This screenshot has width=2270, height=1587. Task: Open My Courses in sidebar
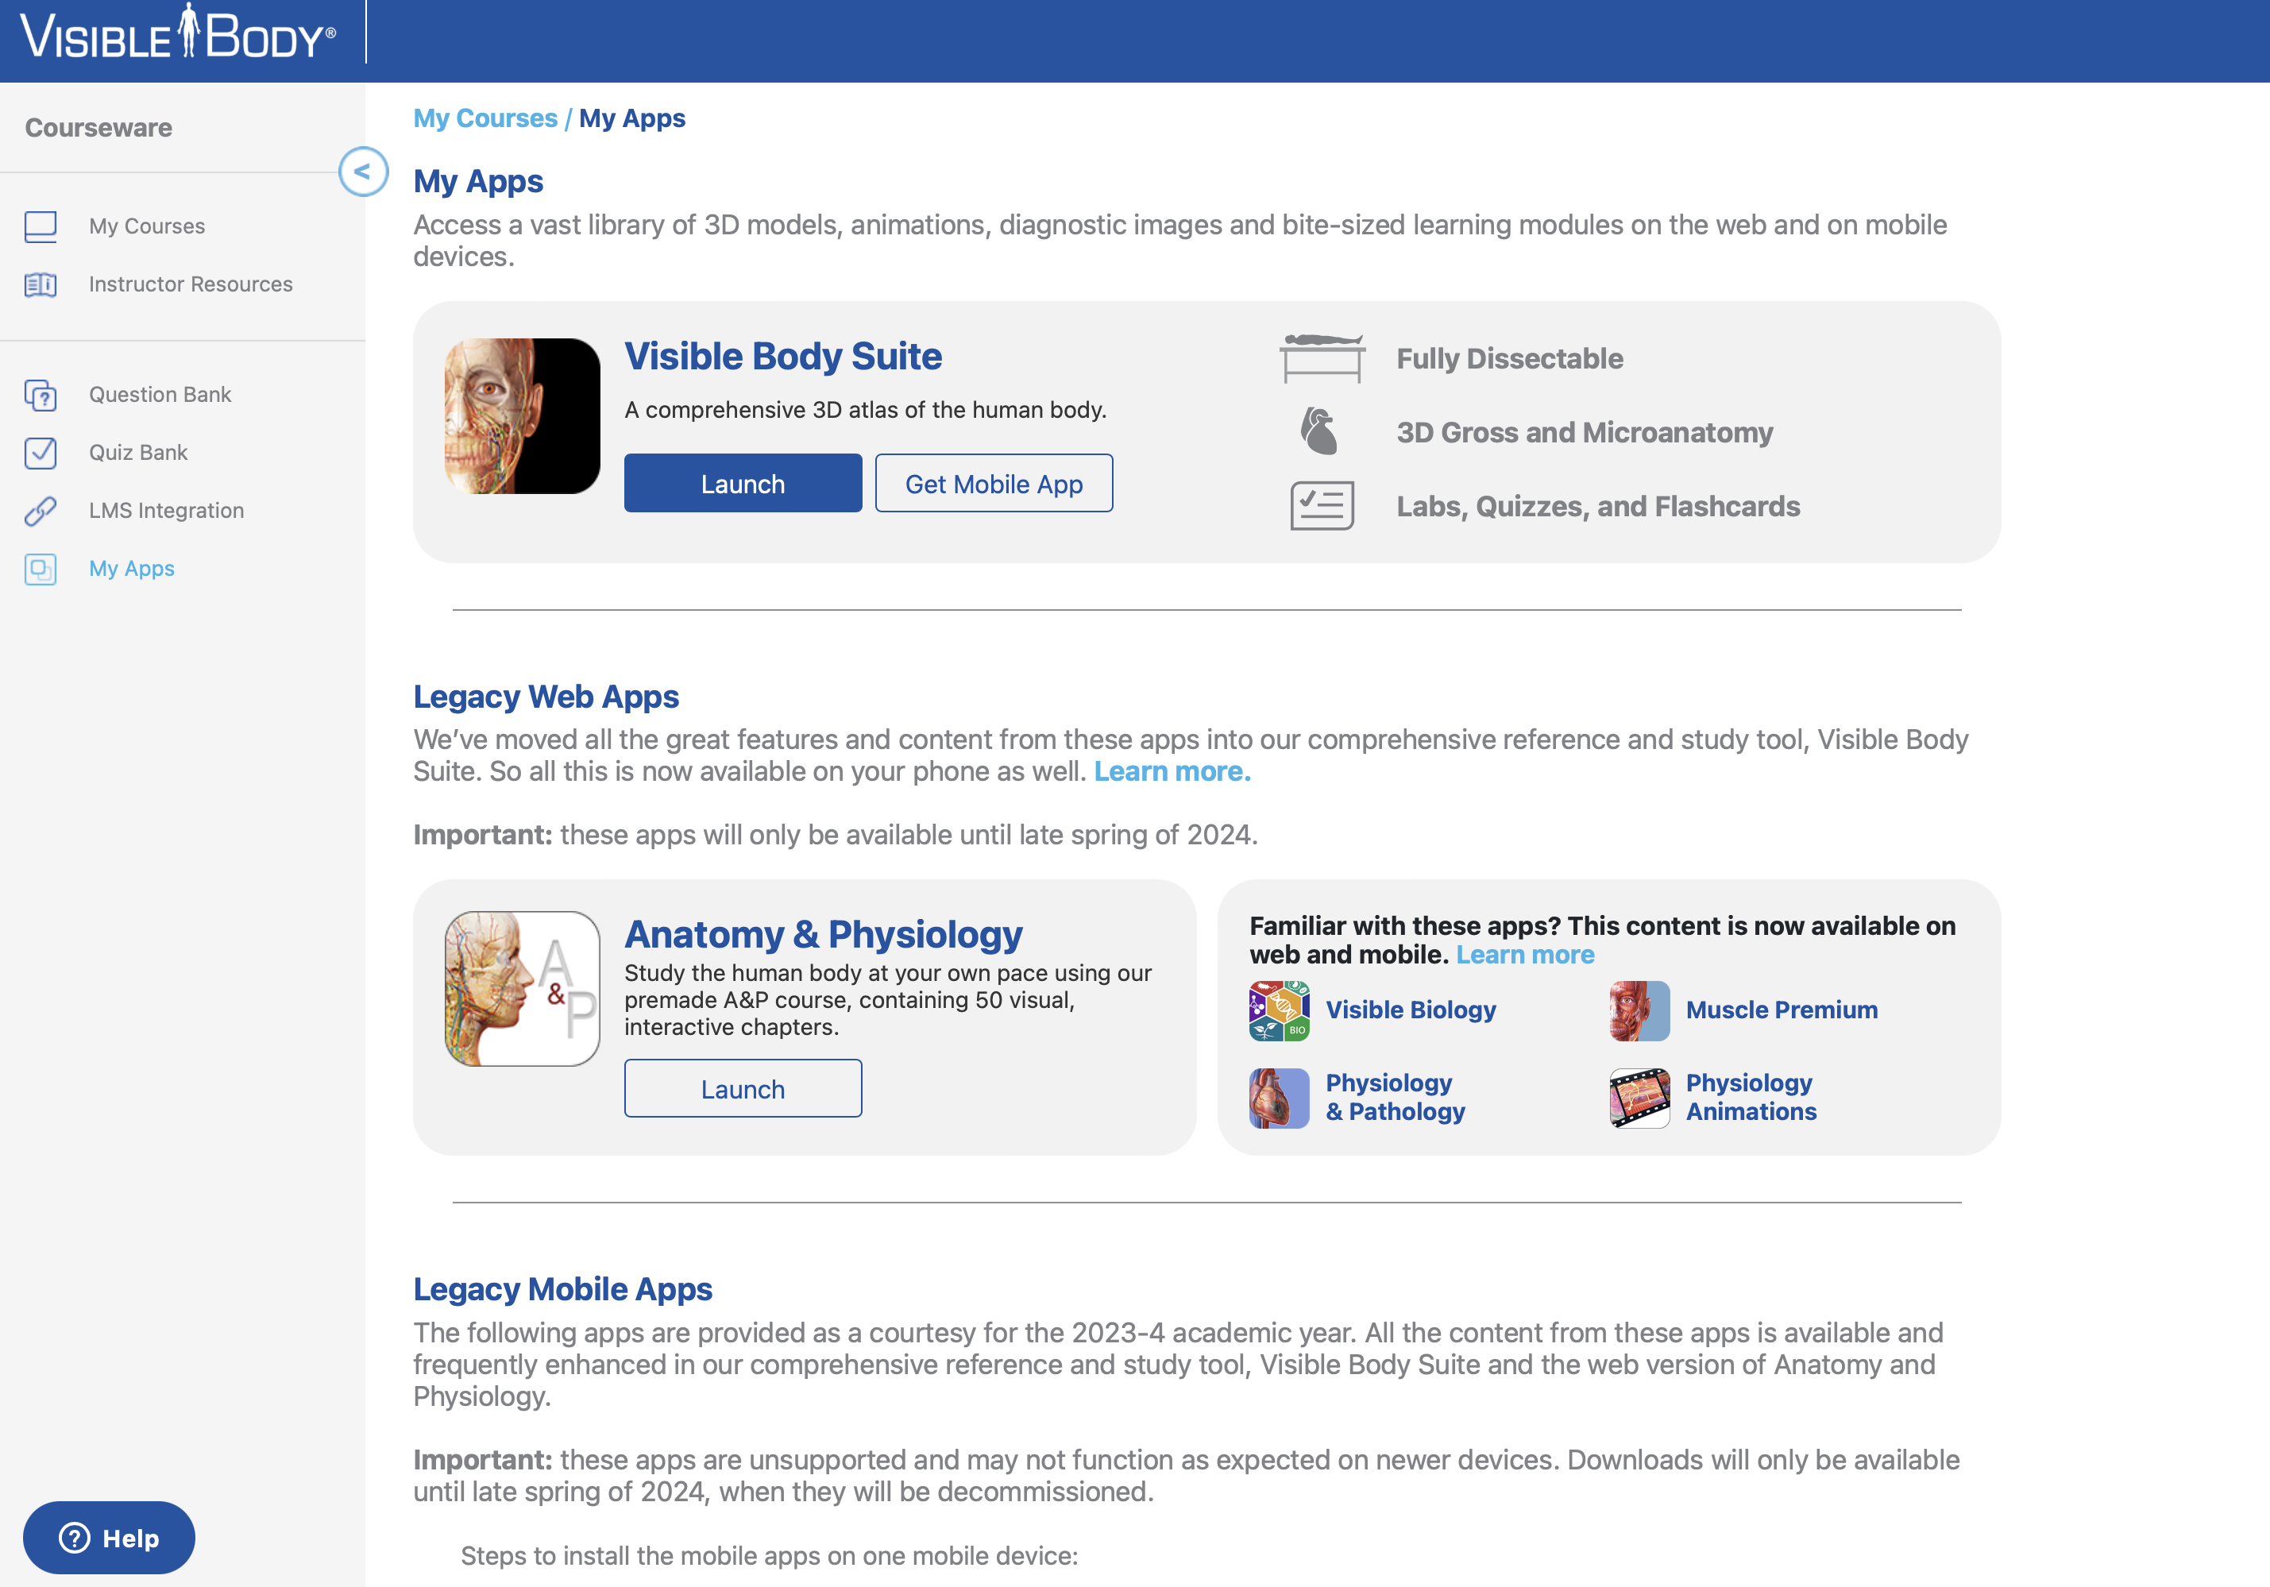tap(147, 226)
